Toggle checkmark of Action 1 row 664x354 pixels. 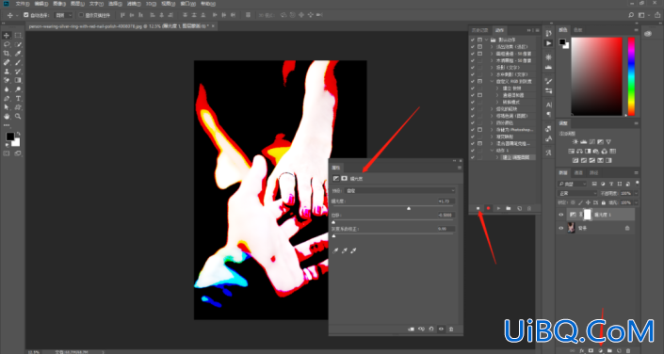[473, 151]
